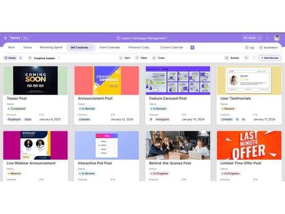Viewport: 285px width, 214px height.
Task: Open the Creative Assets view options menu
Action: 59,58
